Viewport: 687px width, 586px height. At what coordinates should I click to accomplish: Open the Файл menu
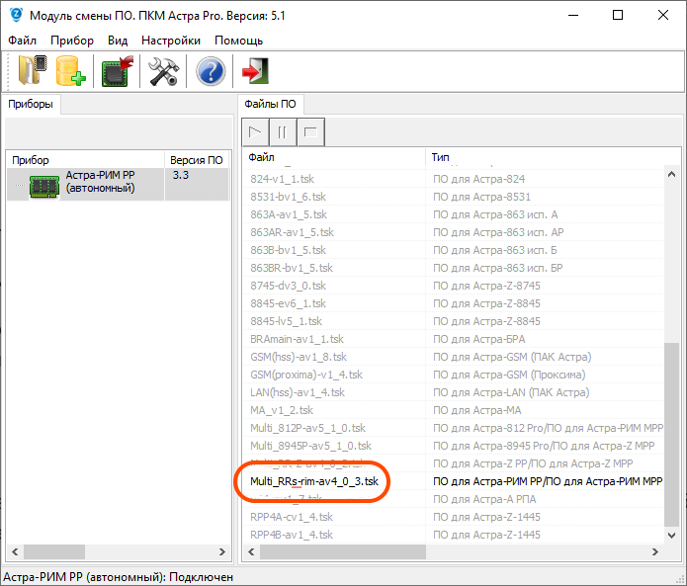(23, 41)
